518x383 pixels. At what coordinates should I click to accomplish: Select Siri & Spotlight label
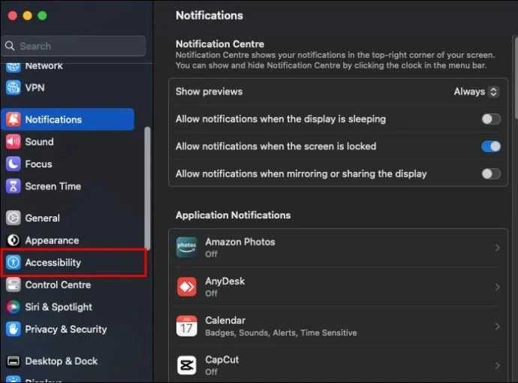pos(59,307)
